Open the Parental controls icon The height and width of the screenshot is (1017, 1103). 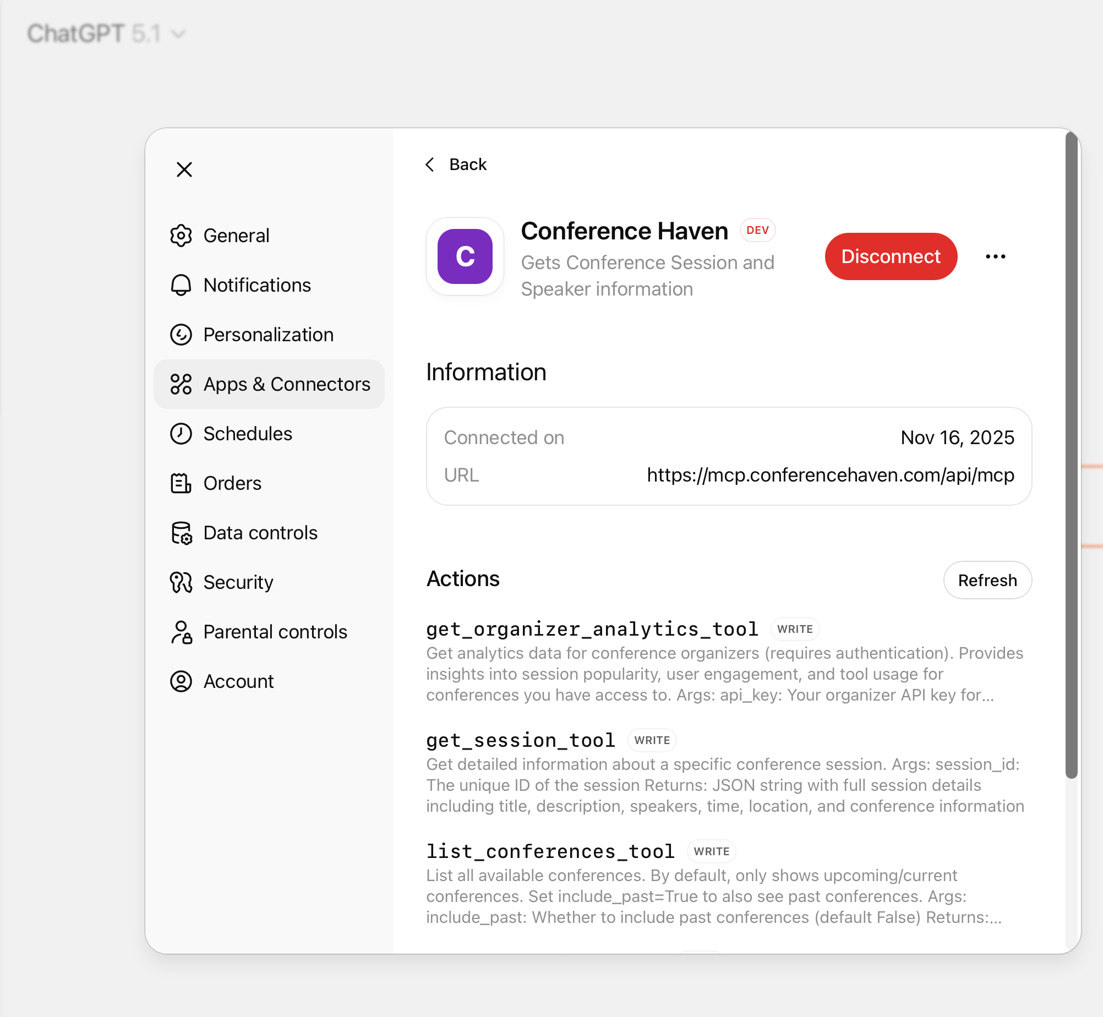[x=181, y=631]
